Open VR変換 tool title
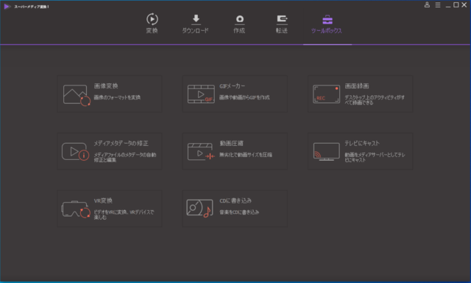The image size is (471, 283). click(103, 201)
